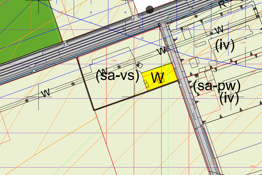Select parcel number D 3543
Image resolution: width=262 pixels, height=175 pixels.
(x=252, y=166)
